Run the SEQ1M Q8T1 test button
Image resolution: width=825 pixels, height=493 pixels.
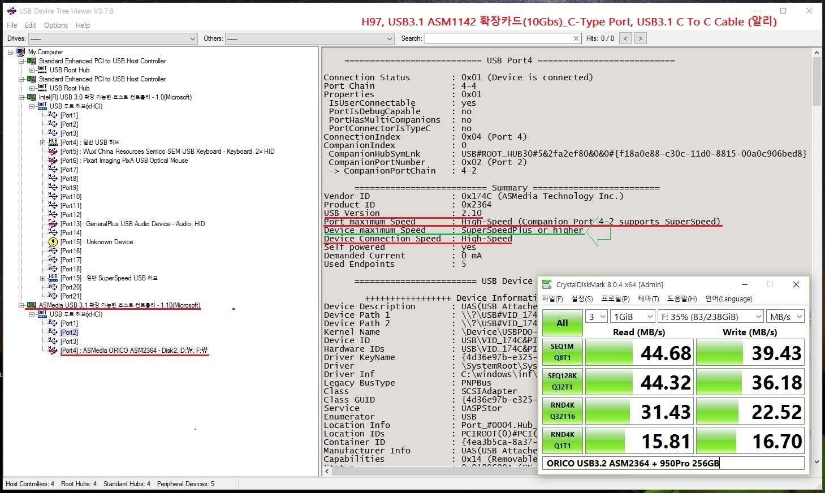tap(562, 353)
